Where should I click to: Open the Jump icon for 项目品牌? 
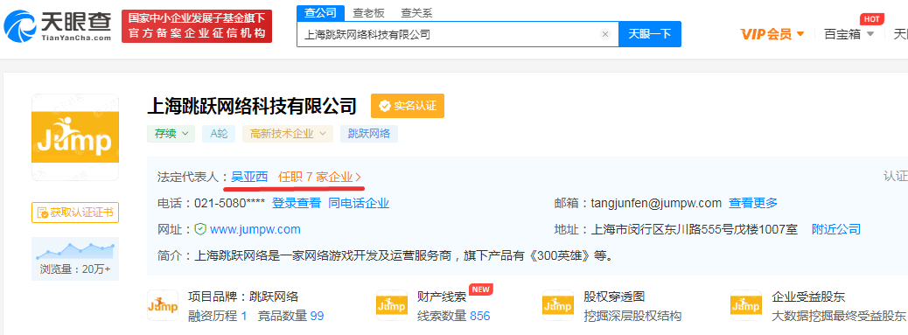click(163, 306)
